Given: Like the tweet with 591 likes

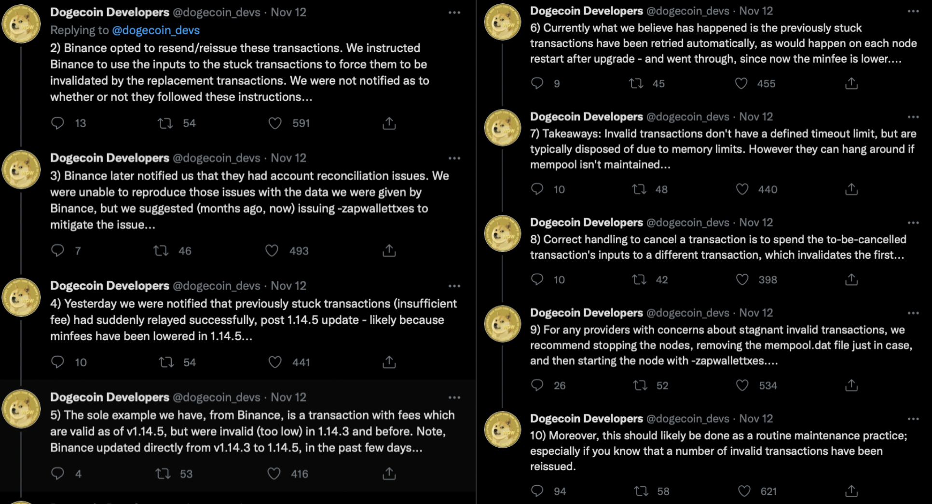Looking at the screenshot, I should click(275, 123).
